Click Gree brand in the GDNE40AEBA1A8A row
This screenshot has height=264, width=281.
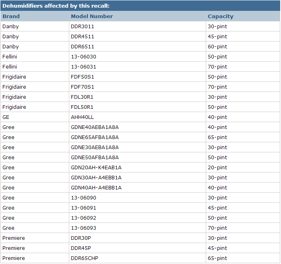pyautogui.click(x=8, y=127)
